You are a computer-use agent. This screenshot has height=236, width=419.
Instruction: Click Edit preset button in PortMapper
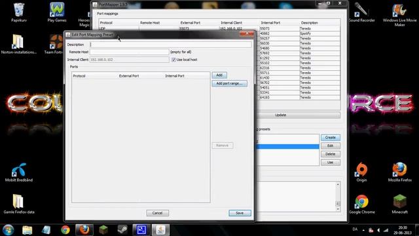(x=330, y=146)
